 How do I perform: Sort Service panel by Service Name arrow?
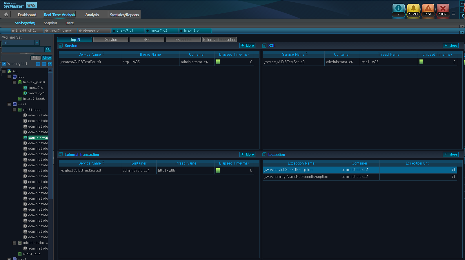click(x=103, y=53)
